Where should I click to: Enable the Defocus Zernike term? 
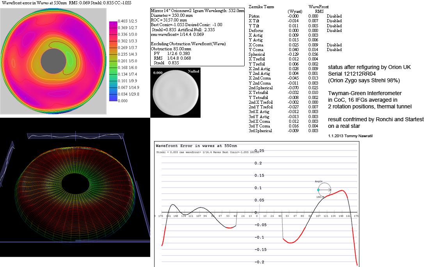tap(334, 30)
